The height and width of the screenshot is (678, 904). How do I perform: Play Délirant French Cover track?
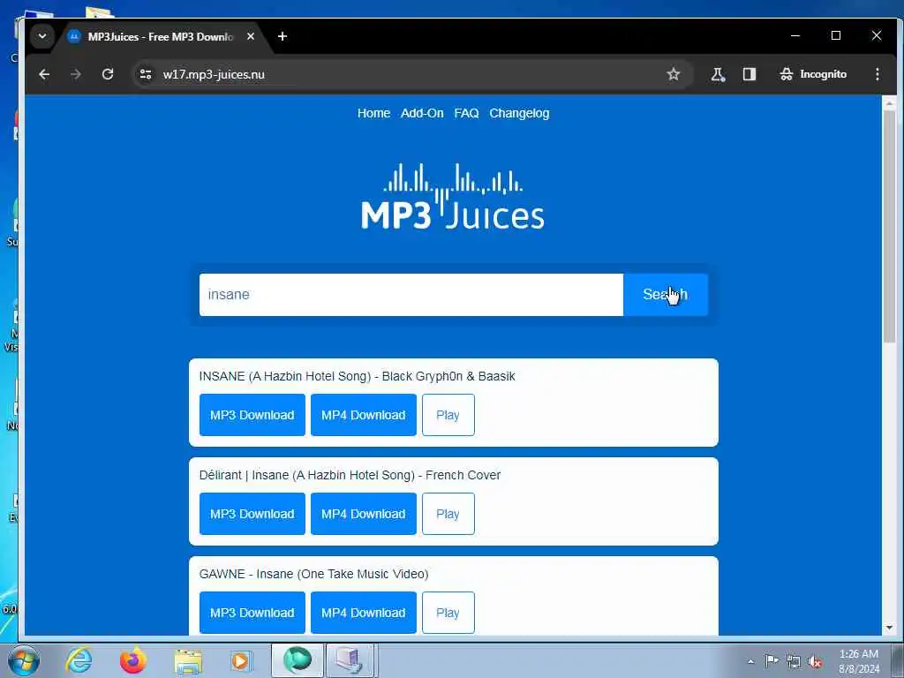448,514
